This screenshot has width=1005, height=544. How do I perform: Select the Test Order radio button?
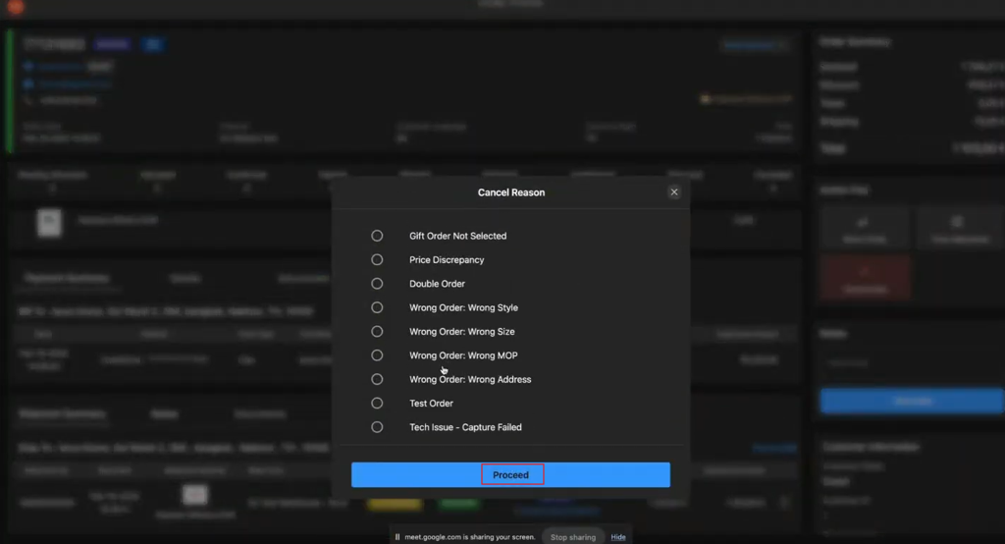(x=377, y=403)
